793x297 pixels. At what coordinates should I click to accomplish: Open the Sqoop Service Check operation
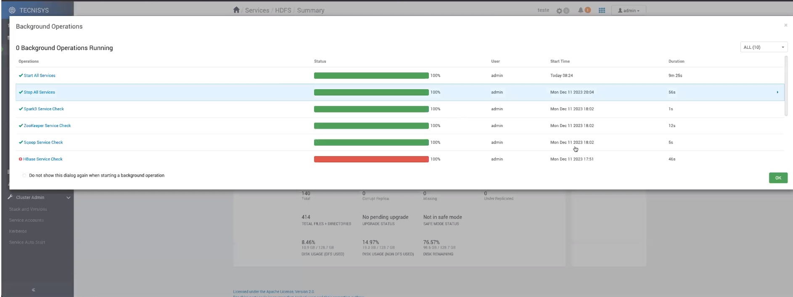[43, 143]
